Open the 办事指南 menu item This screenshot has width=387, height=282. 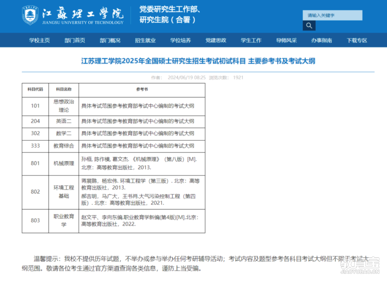click(321, 40)
